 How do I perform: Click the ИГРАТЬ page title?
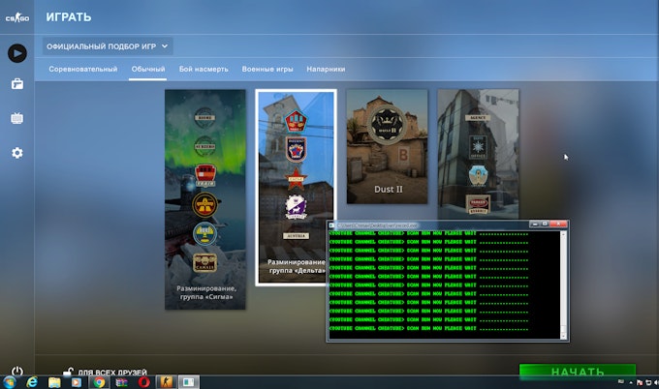point(69,17)
